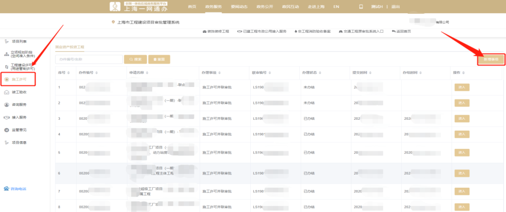506x212 pixels.
Task: Focus the 办件编号/名称 search field
Action: (89, 59)
